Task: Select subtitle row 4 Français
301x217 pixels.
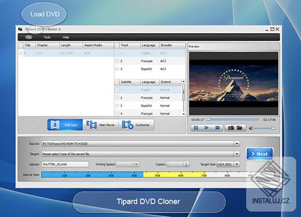Action: (x=148, y=113)
